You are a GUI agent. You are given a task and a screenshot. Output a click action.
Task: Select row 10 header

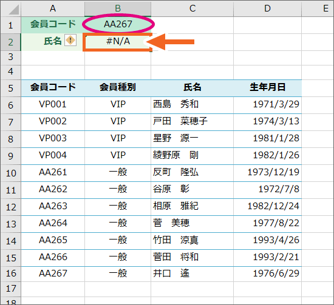point(11,173)
